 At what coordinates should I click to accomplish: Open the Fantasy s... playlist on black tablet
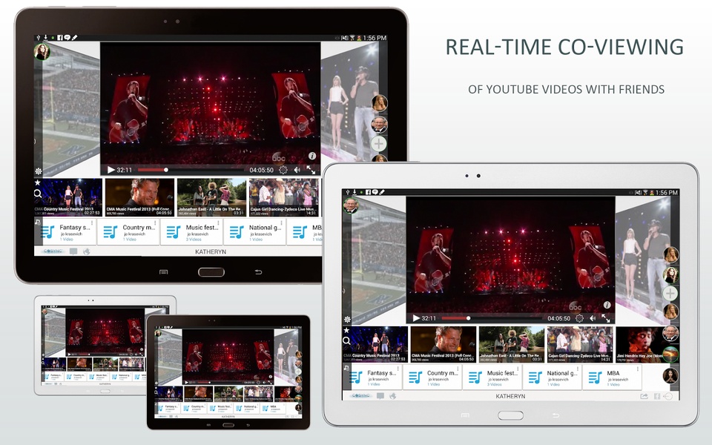[66, 232]
